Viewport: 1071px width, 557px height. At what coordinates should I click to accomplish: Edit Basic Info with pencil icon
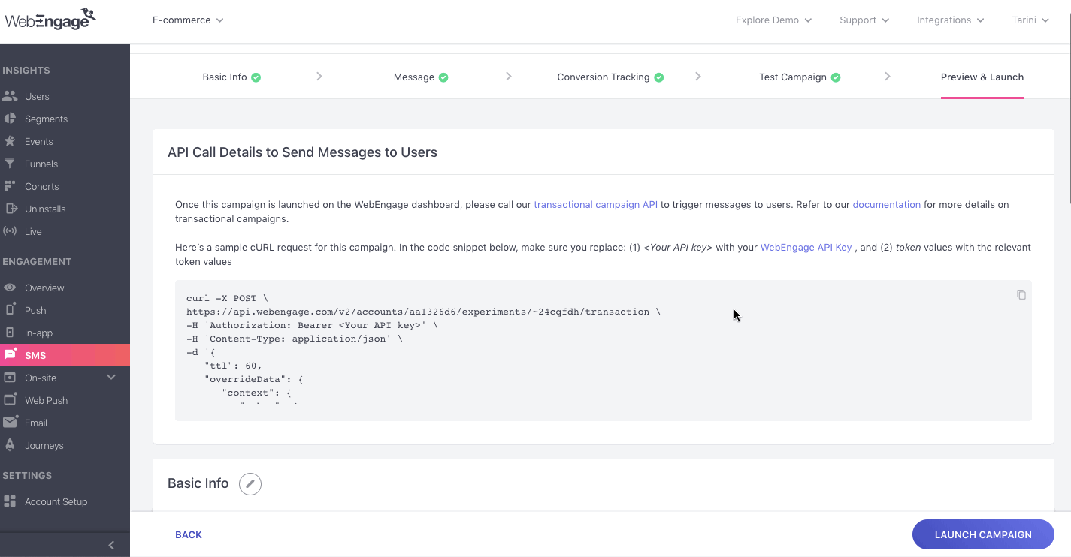(x=250, y=483)
